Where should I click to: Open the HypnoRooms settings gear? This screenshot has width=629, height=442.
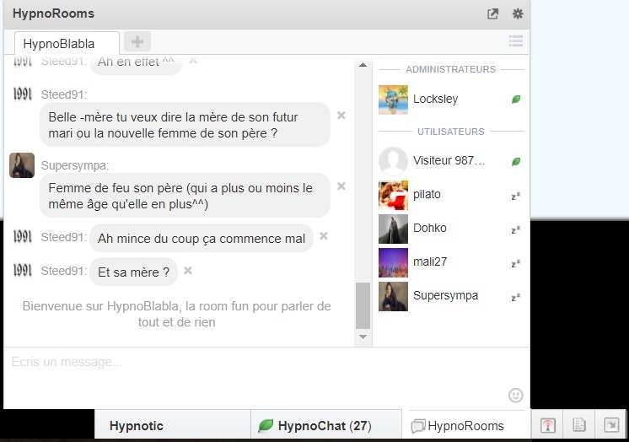pyautogui.click(x=518, y=13)
